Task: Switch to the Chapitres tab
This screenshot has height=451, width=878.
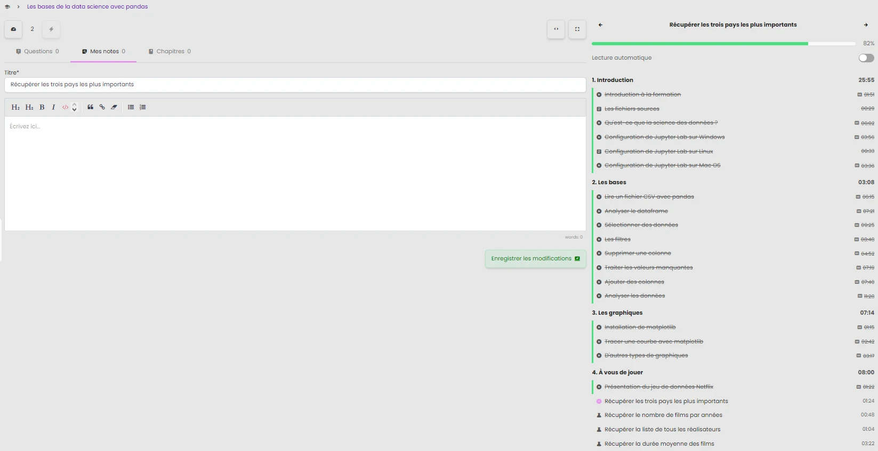Action: click(x=170, y=52)
